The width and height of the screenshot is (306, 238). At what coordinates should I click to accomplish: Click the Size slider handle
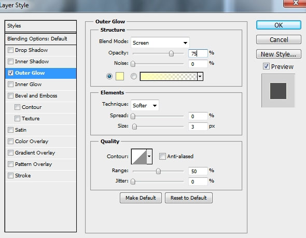[x=134, y=127]
